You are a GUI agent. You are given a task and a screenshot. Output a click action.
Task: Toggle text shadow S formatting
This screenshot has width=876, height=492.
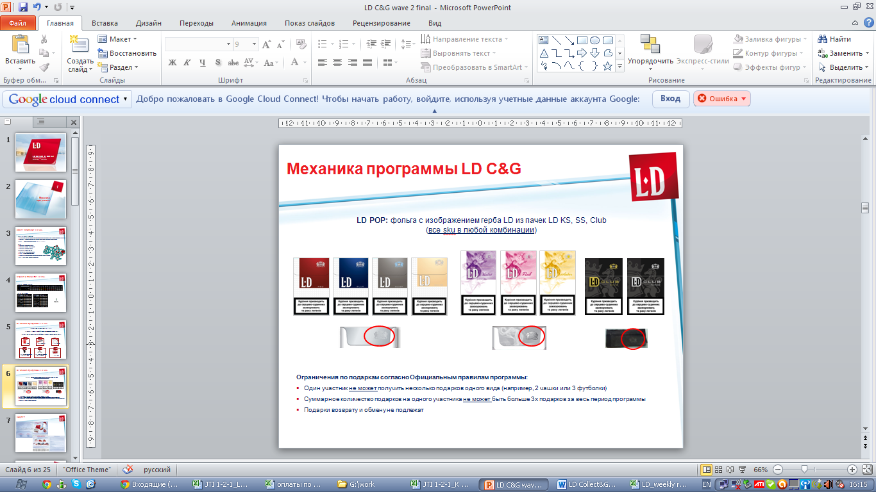(218, 63)
